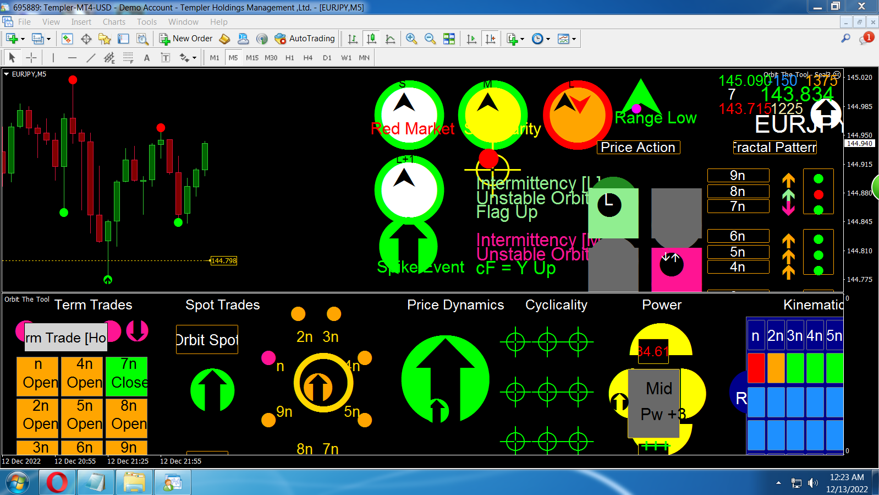Show hidden system tray icons
879x495 pixels.
(778, 483)
